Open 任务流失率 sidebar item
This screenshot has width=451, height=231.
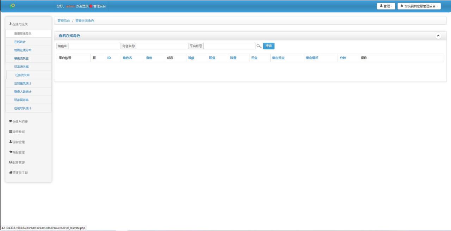click(x=29, y=75)
